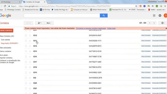This screenshot has width=167, height=94.
Task: Star the ID2 contact
Action: click(30, 78)
